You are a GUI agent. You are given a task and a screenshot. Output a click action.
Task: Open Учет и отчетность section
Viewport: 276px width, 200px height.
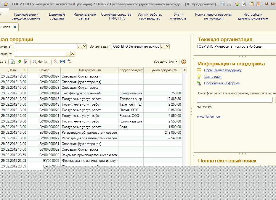click(x=178, y=16)
